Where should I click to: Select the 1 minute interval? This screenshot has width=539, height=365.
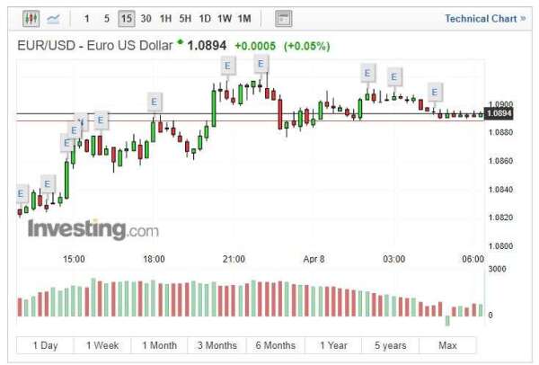point(86,19)
